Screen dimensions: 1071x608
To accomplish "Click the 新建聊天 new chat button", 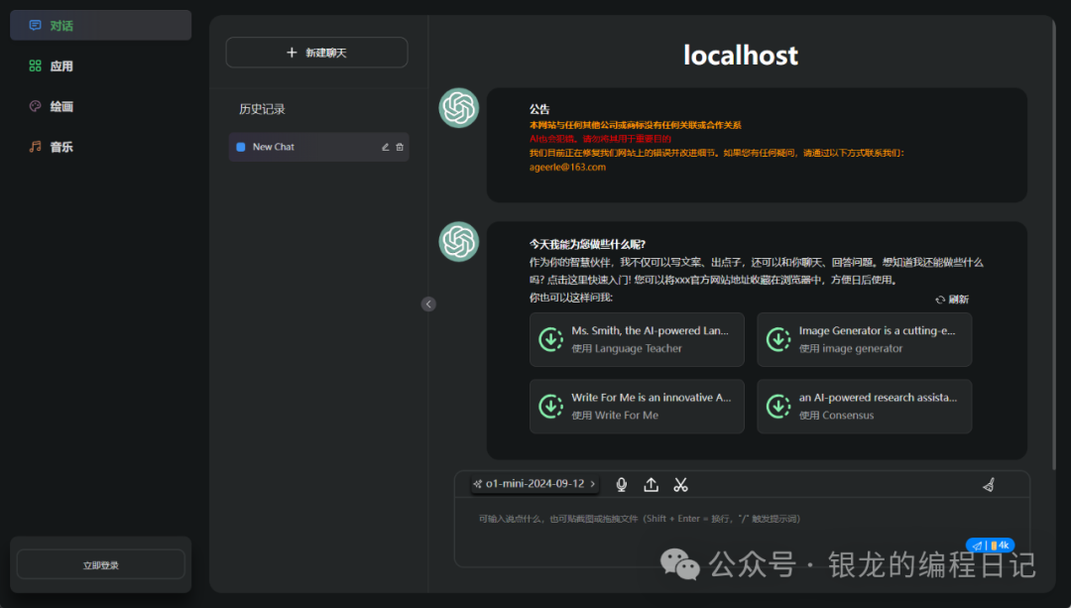I will 317,53.
